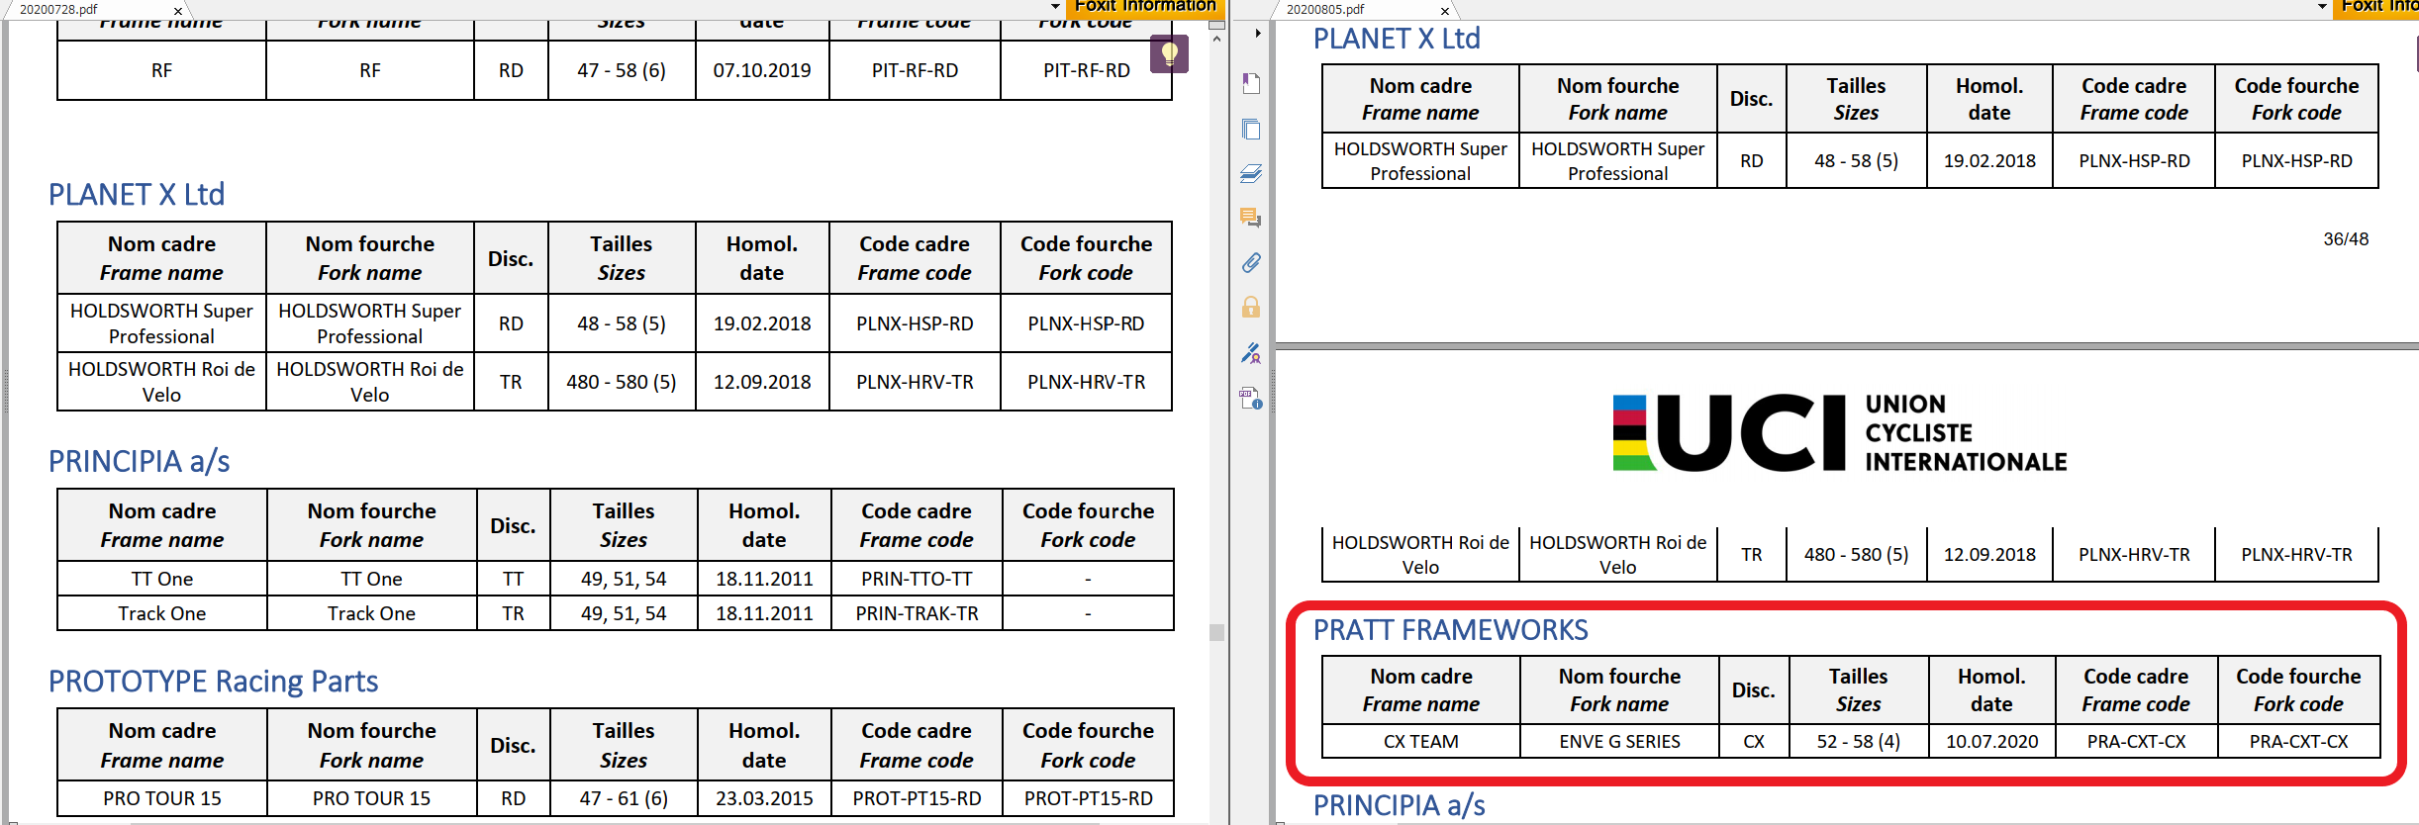2419x825 pixels.
Task: Open the tab list dropdown for right pane
Action: [x=2322, y=7]
